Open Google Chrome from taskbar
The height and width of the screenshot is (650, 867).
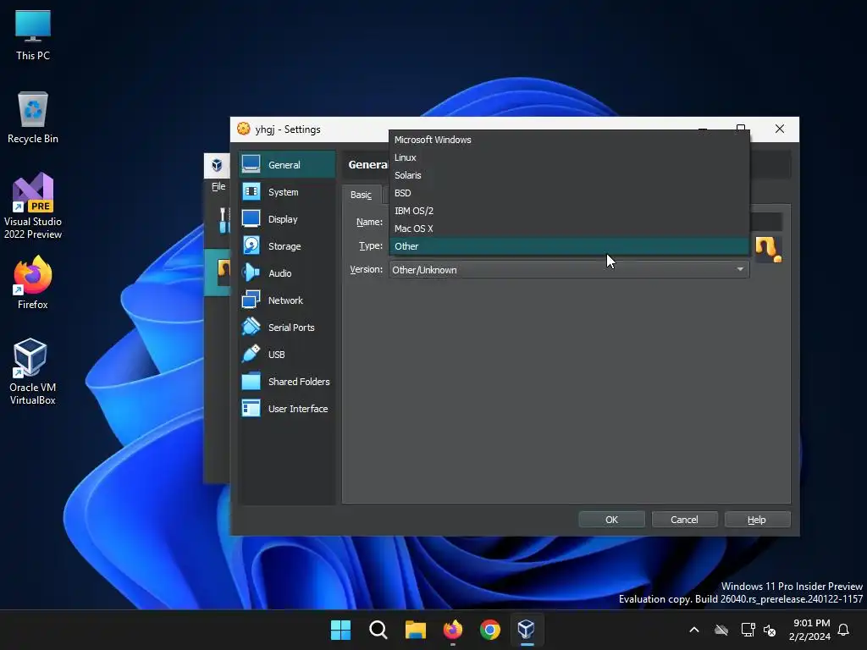[490, 630]
